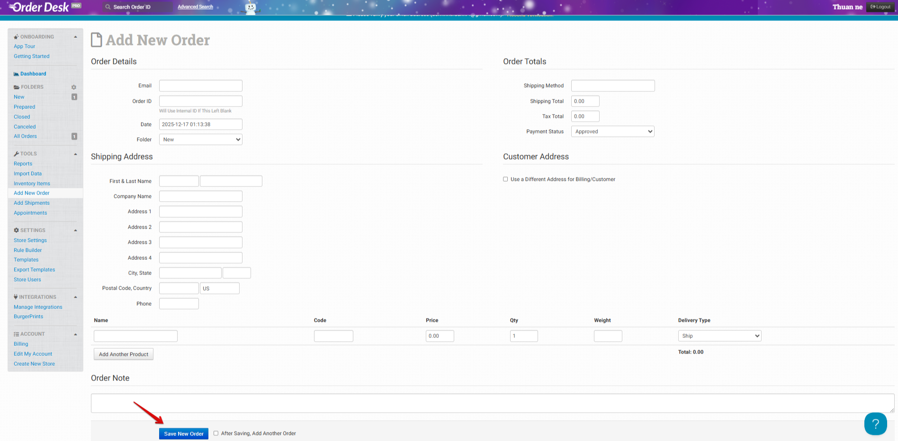Open the help question mark bubble
Image resolution: width=898 pixels, height=441 pixels.
point(875,423)
